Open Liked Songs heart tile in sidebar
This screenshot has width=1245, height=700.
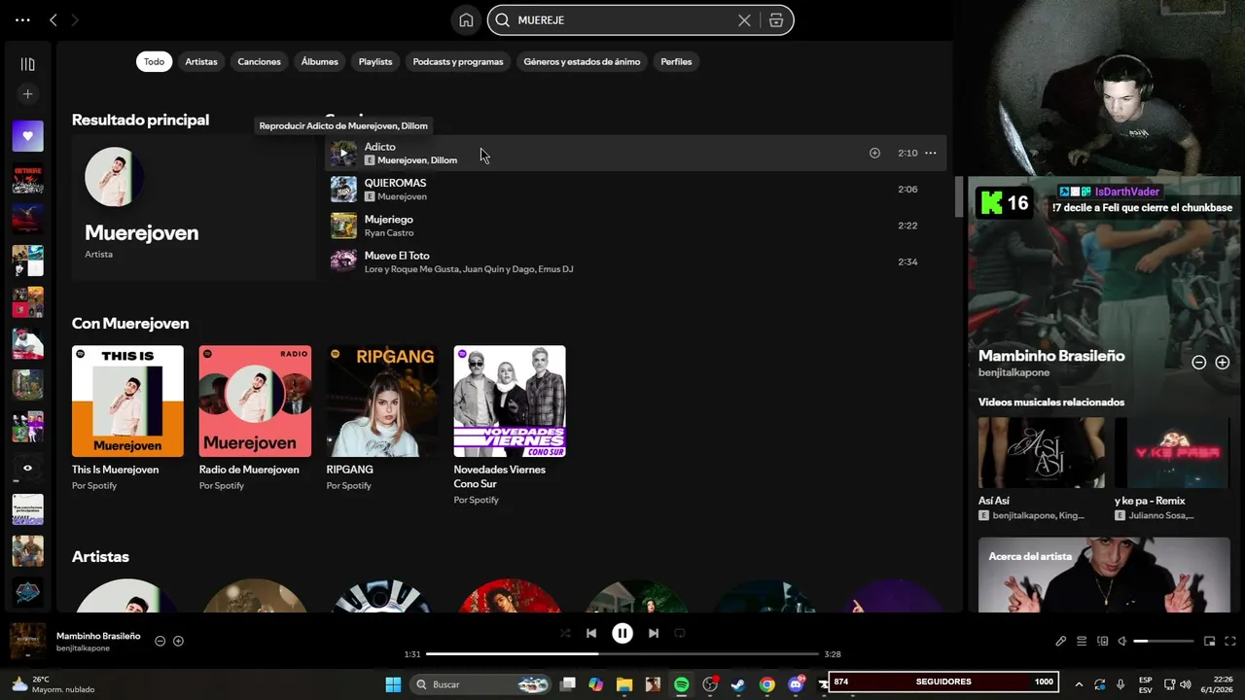point(27,136)
